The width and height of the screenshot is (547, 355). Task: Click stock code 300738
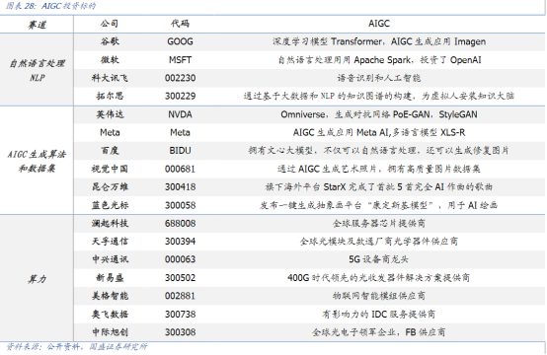click(x=180, y=315)
